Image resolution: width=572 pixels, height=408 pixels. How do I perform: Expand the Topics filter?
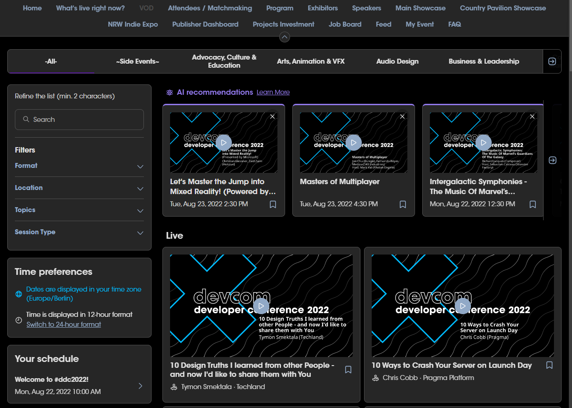[x=140, y=211]
